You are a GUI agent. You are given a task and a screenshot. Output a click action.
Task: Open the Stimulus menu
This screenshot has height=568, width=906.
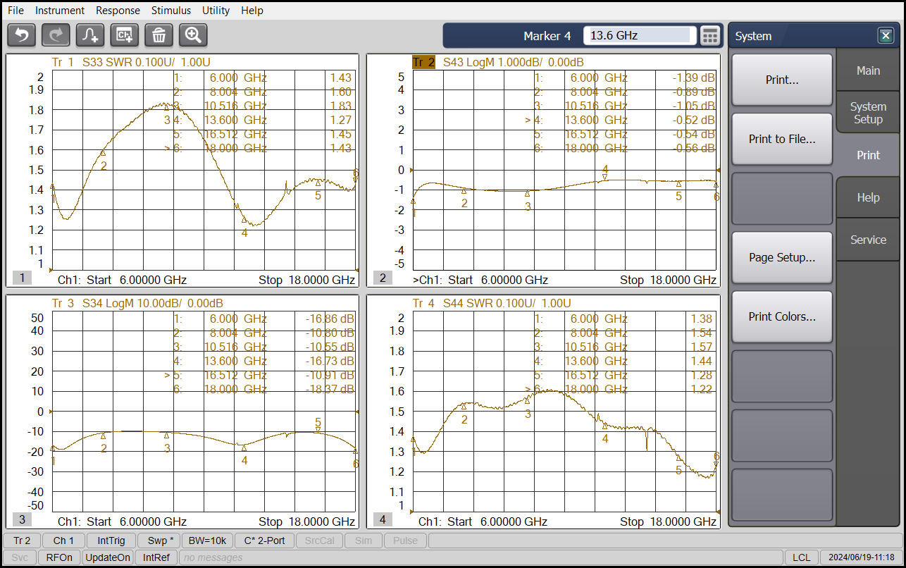(170, 11)
